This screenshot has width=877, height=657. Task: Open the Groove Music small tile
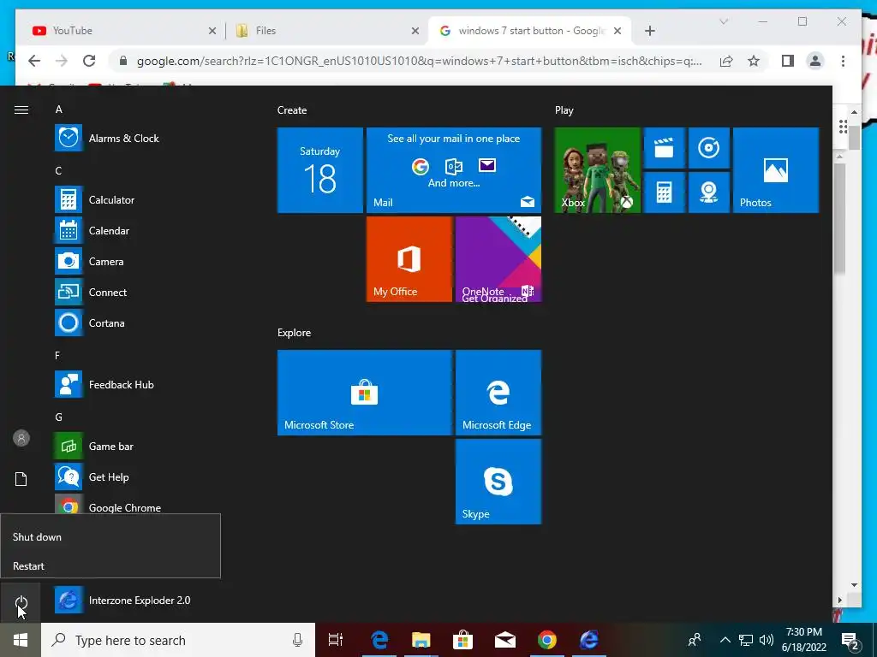[x=708, y=148]
